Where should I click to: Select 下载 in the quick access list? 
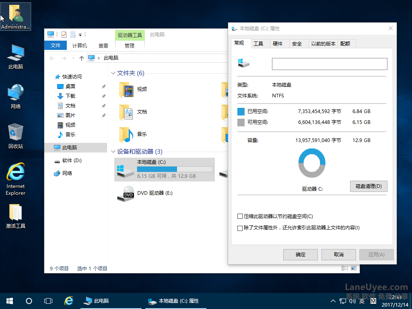pyautogui.click(x=66, y=96)
